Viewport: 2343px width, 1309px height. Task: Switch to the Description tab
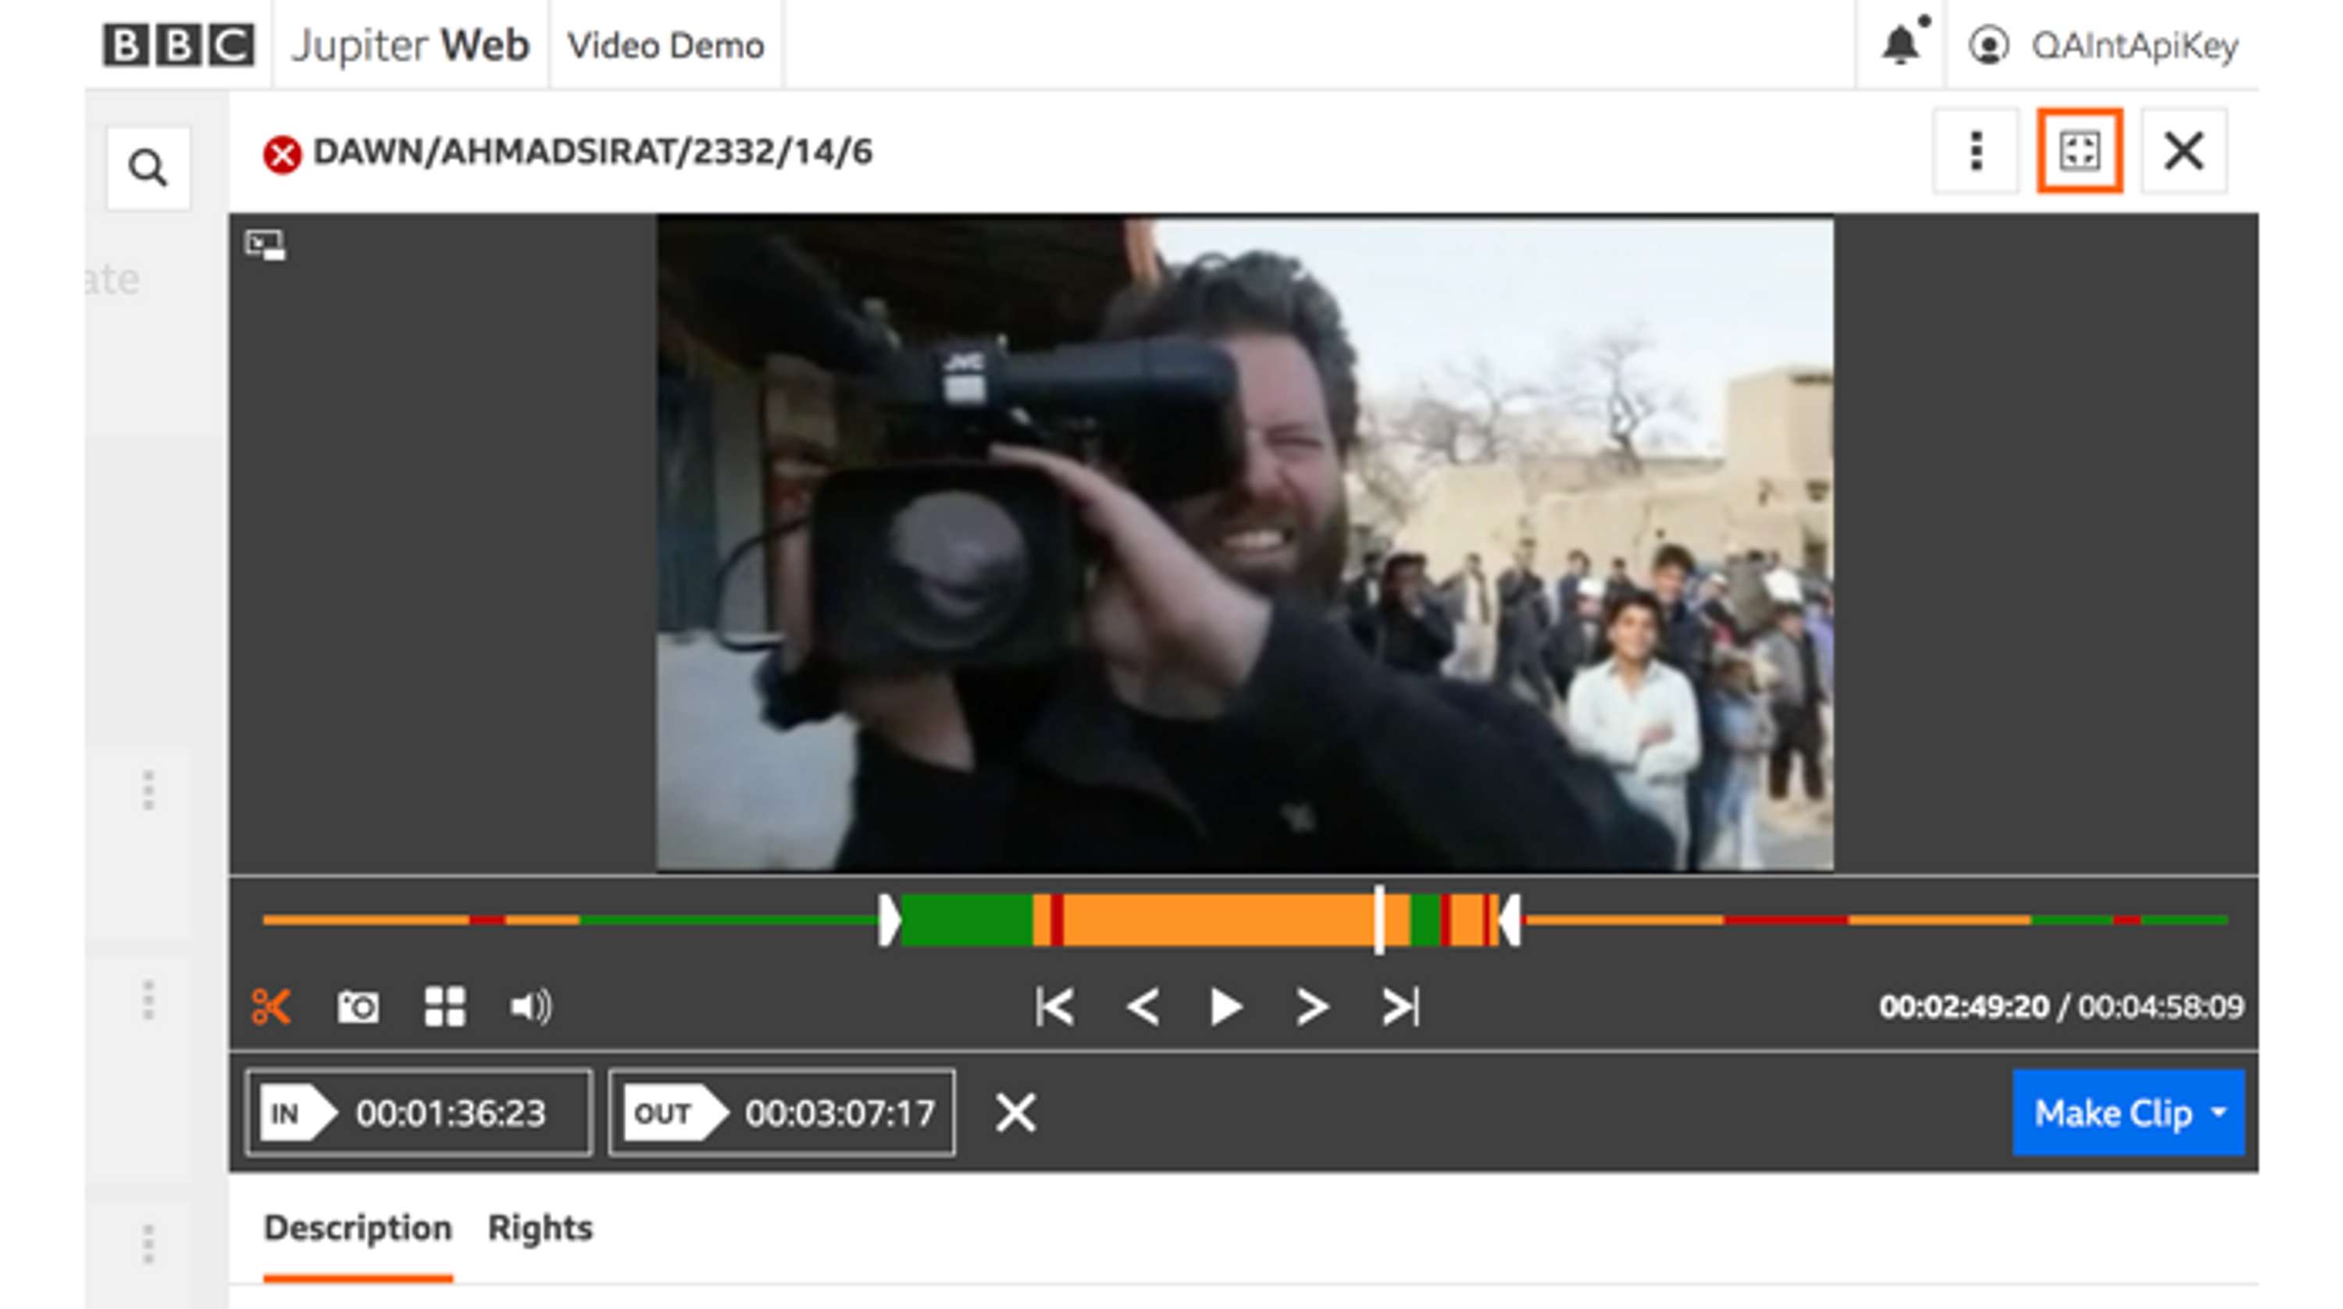[358, 1229]
